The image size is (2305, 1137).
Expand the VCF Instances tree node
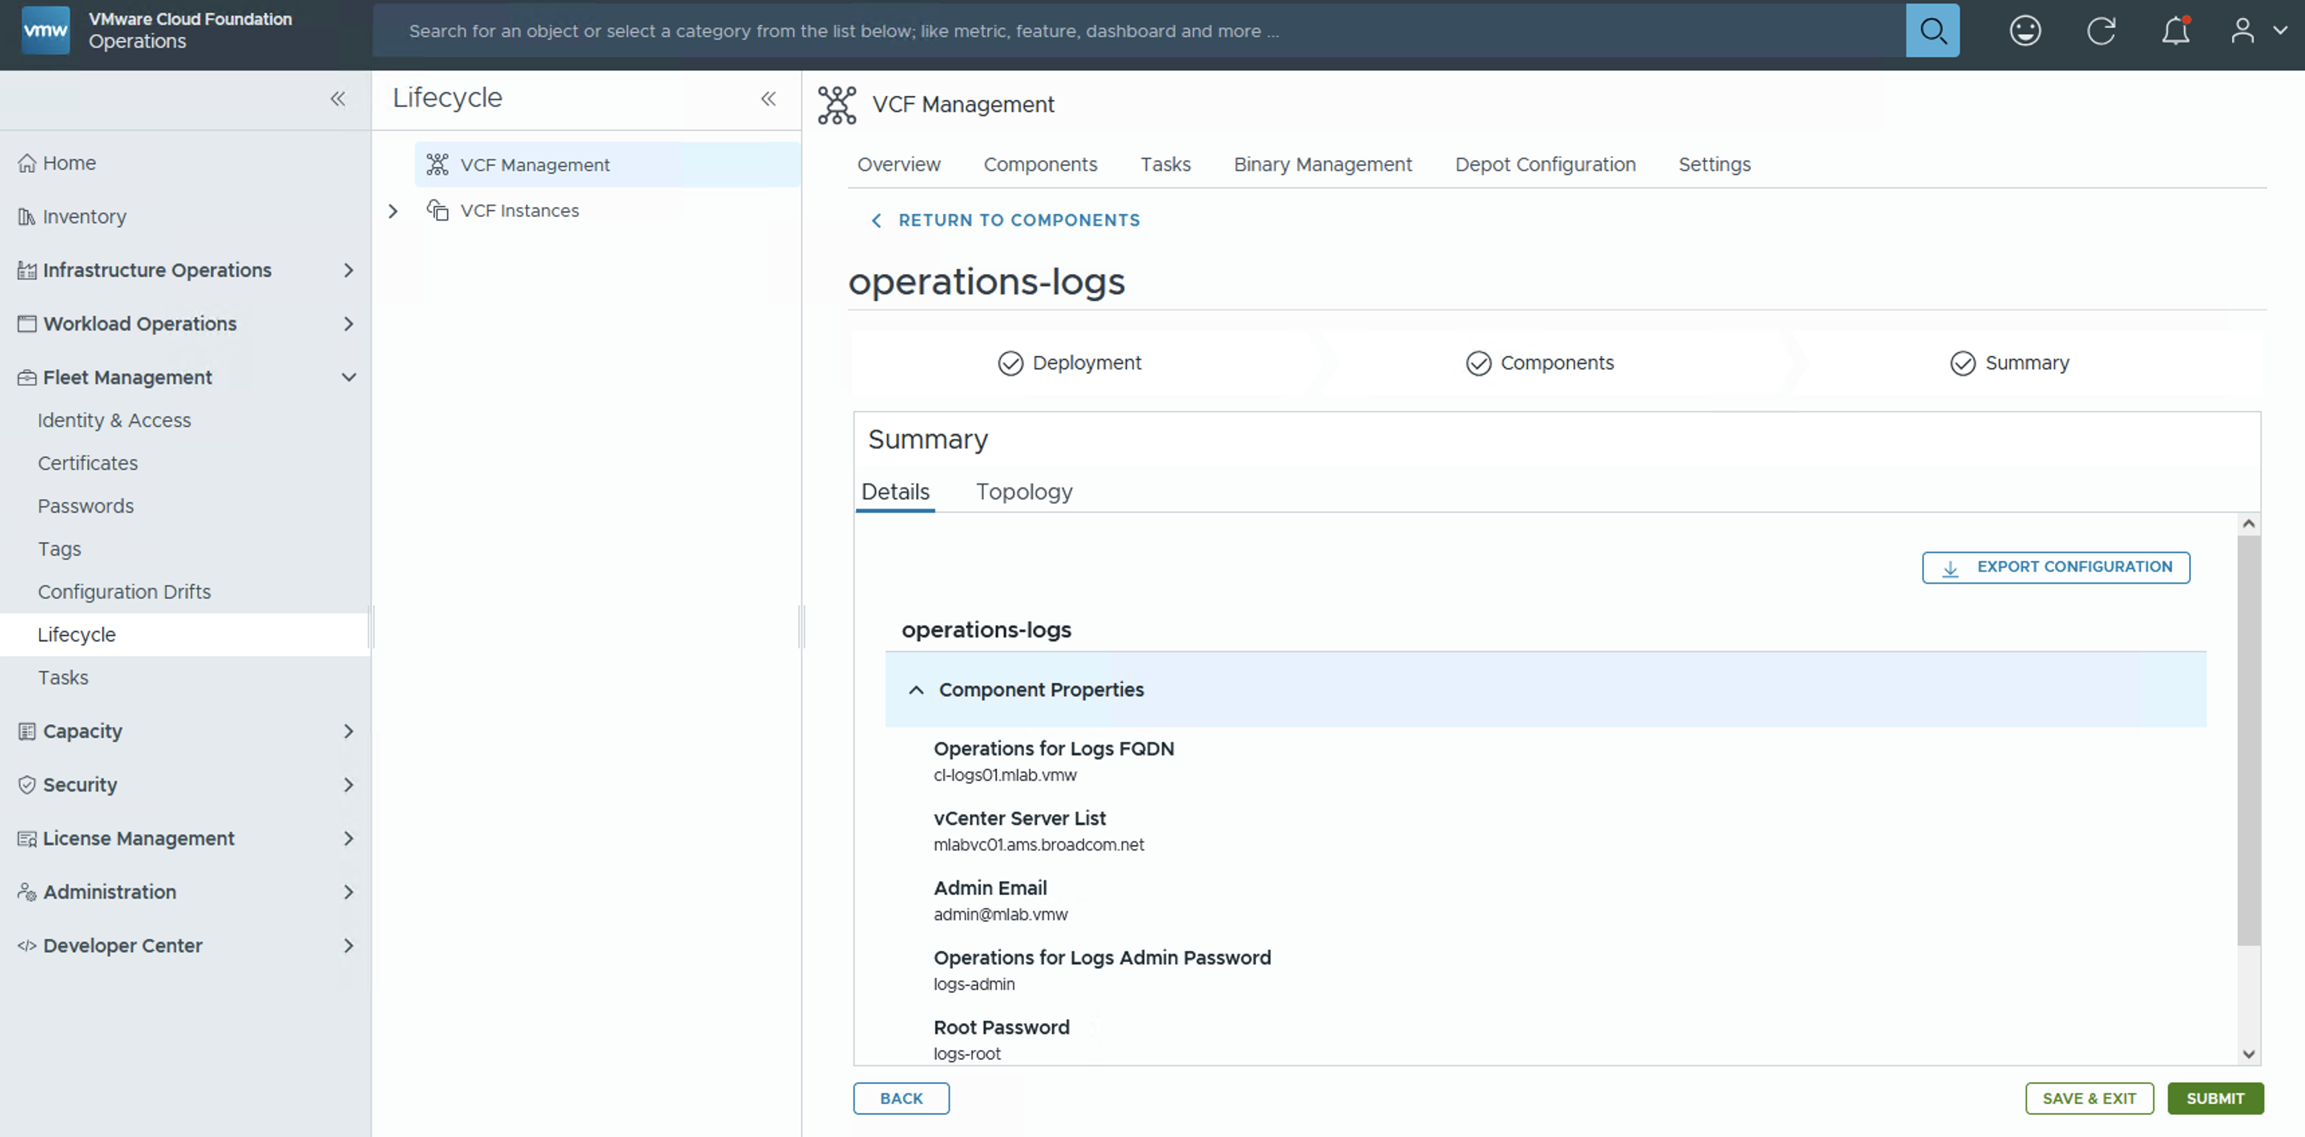(x=393, y=211)
